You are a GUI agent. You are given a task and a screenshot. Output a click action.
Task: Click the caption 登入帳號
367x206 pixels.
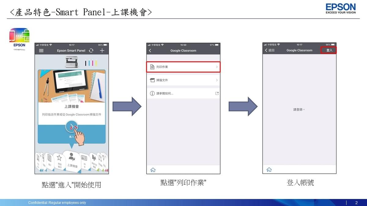click(x=300, y=183)
